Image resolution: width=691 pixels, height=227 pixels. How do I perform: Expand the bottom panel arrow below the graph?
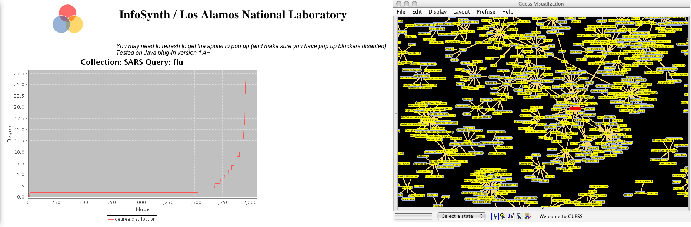pyautogui.click(x=543, y=208)
